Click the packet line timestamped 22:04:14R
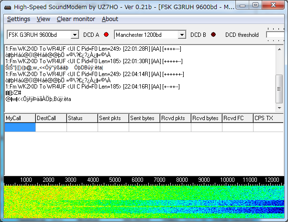This screenshot has width=288, height=222. click(x=95, y=74)
